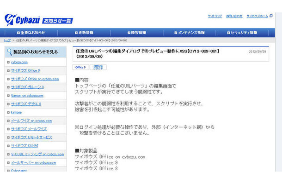
Task: Open the サイトマップ link
Action: 215,16
